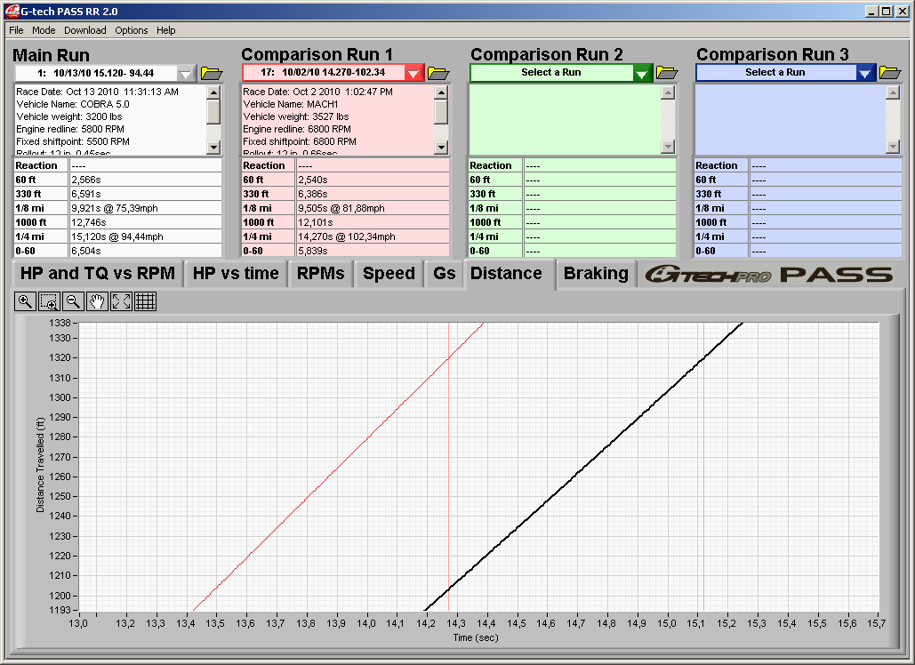Click the black Main Run curve on graph
The width and height of the screenshot is (915, 665).
coord(583,467)
